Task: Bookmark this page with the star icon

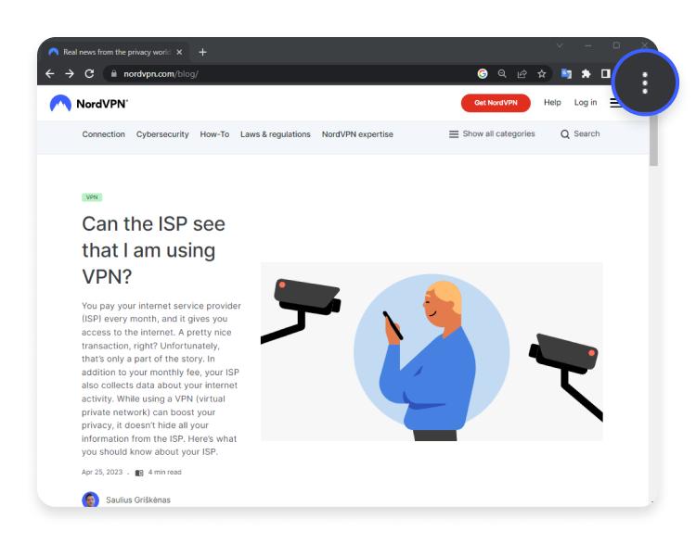Action: 542,73
